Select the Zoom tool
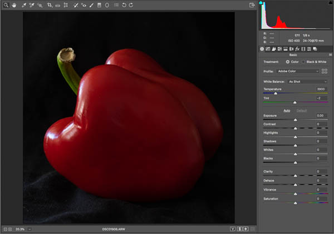The width and height of the screenshot is (334, 234). tap(6, 5)
